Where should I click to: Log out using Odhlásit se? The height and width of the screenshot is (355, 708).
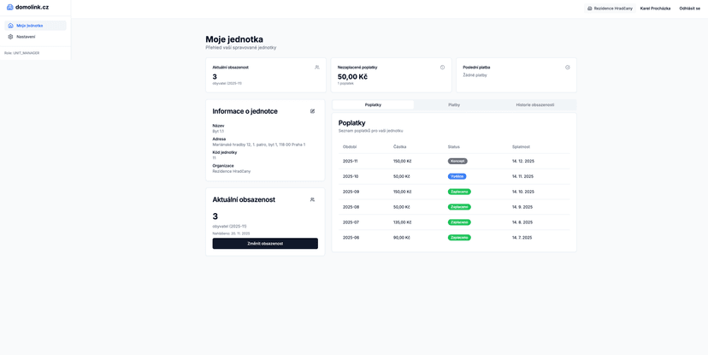pos(689,9)
